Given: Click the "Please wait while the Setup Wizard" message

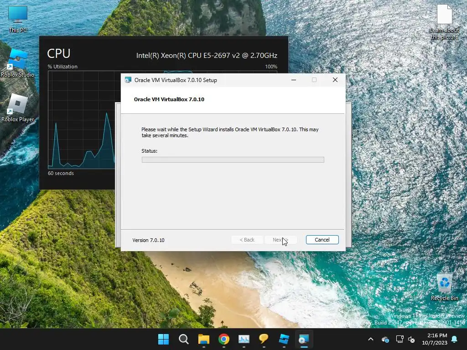Looking at the screenshot, I should (230, 133).
